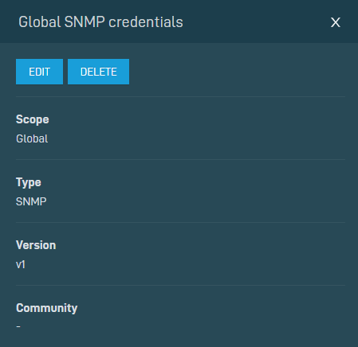Select the Version field label
Screen dimensions: 358x347
[x=36, y=245]
